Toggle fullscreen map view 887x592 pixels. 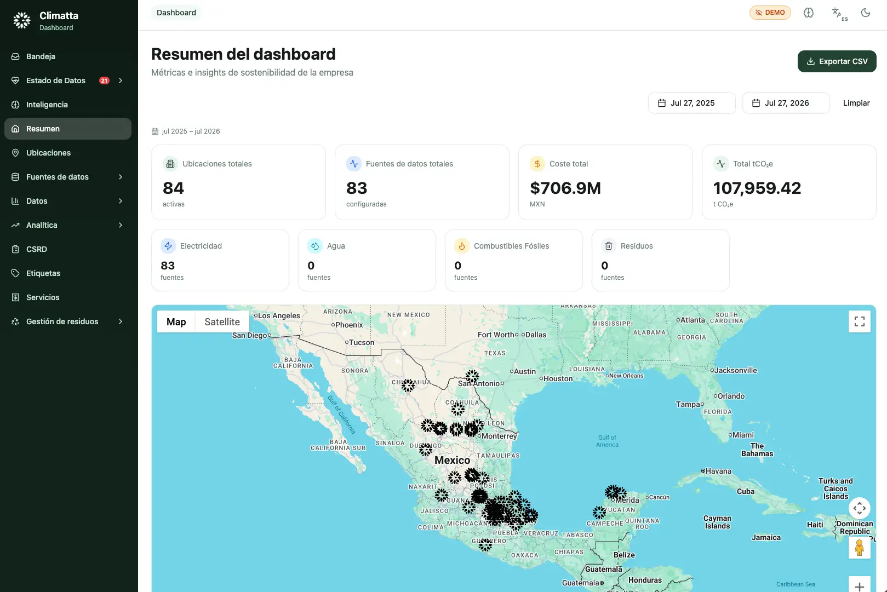point(860,321)
